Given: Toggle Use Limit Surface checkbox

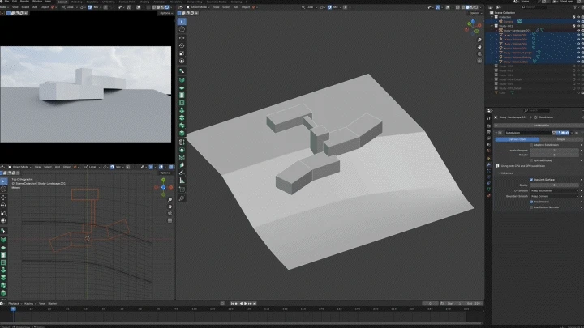Looking at the screenshot, I should pos(531,180).
